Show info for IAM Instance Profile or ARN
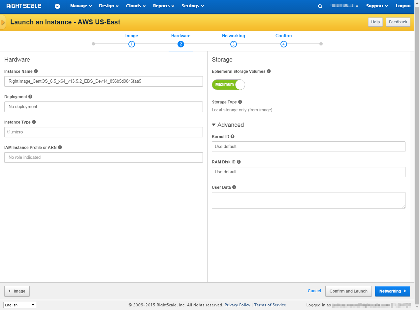The width and height of the screenshot is (420, 310). coord(60,147)
